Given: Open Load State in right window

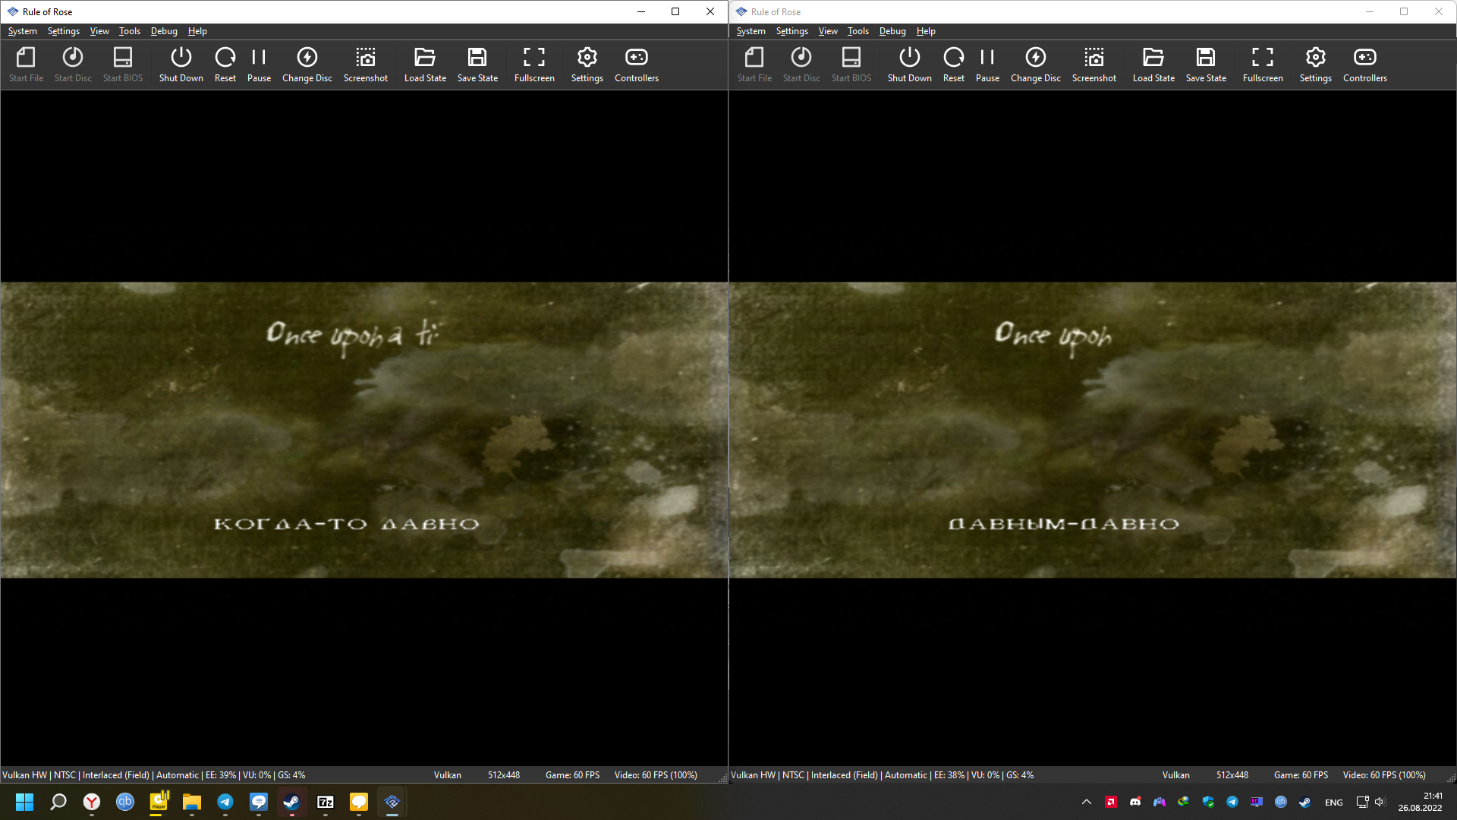Looking at the screenshot, I should tap(1153, 65).
